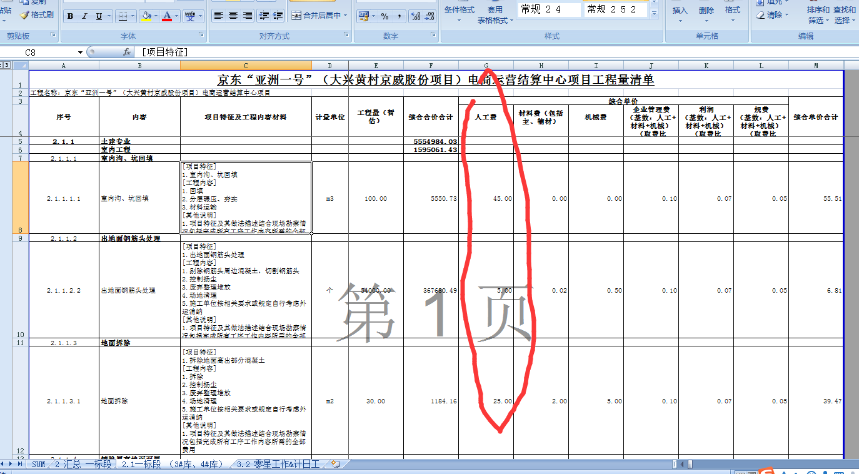Open 条件格式 conditional formatting menu
The image size is (859, 474).
point(460,14)
